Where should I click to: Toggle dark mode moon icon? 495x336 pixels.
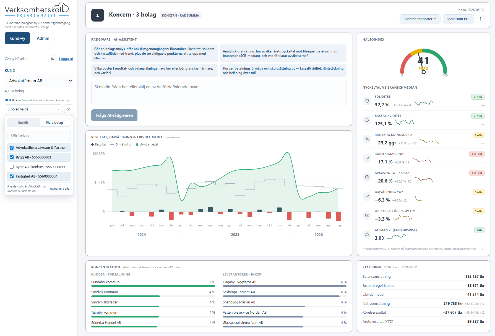point(53,59)
